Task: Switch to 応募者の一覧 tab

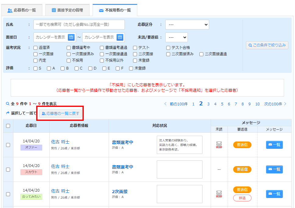Action: [x=22, y=10]
